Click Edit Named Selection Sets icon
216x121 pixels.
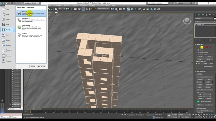coord(95,9)
